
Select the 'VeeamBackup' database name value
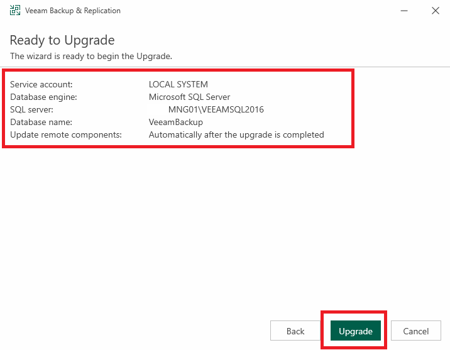175,122
